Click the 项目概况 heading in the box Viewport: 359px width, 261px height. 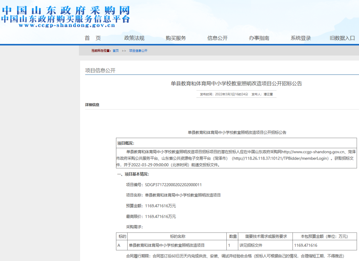pyautogui.click(x=126, y=143)
